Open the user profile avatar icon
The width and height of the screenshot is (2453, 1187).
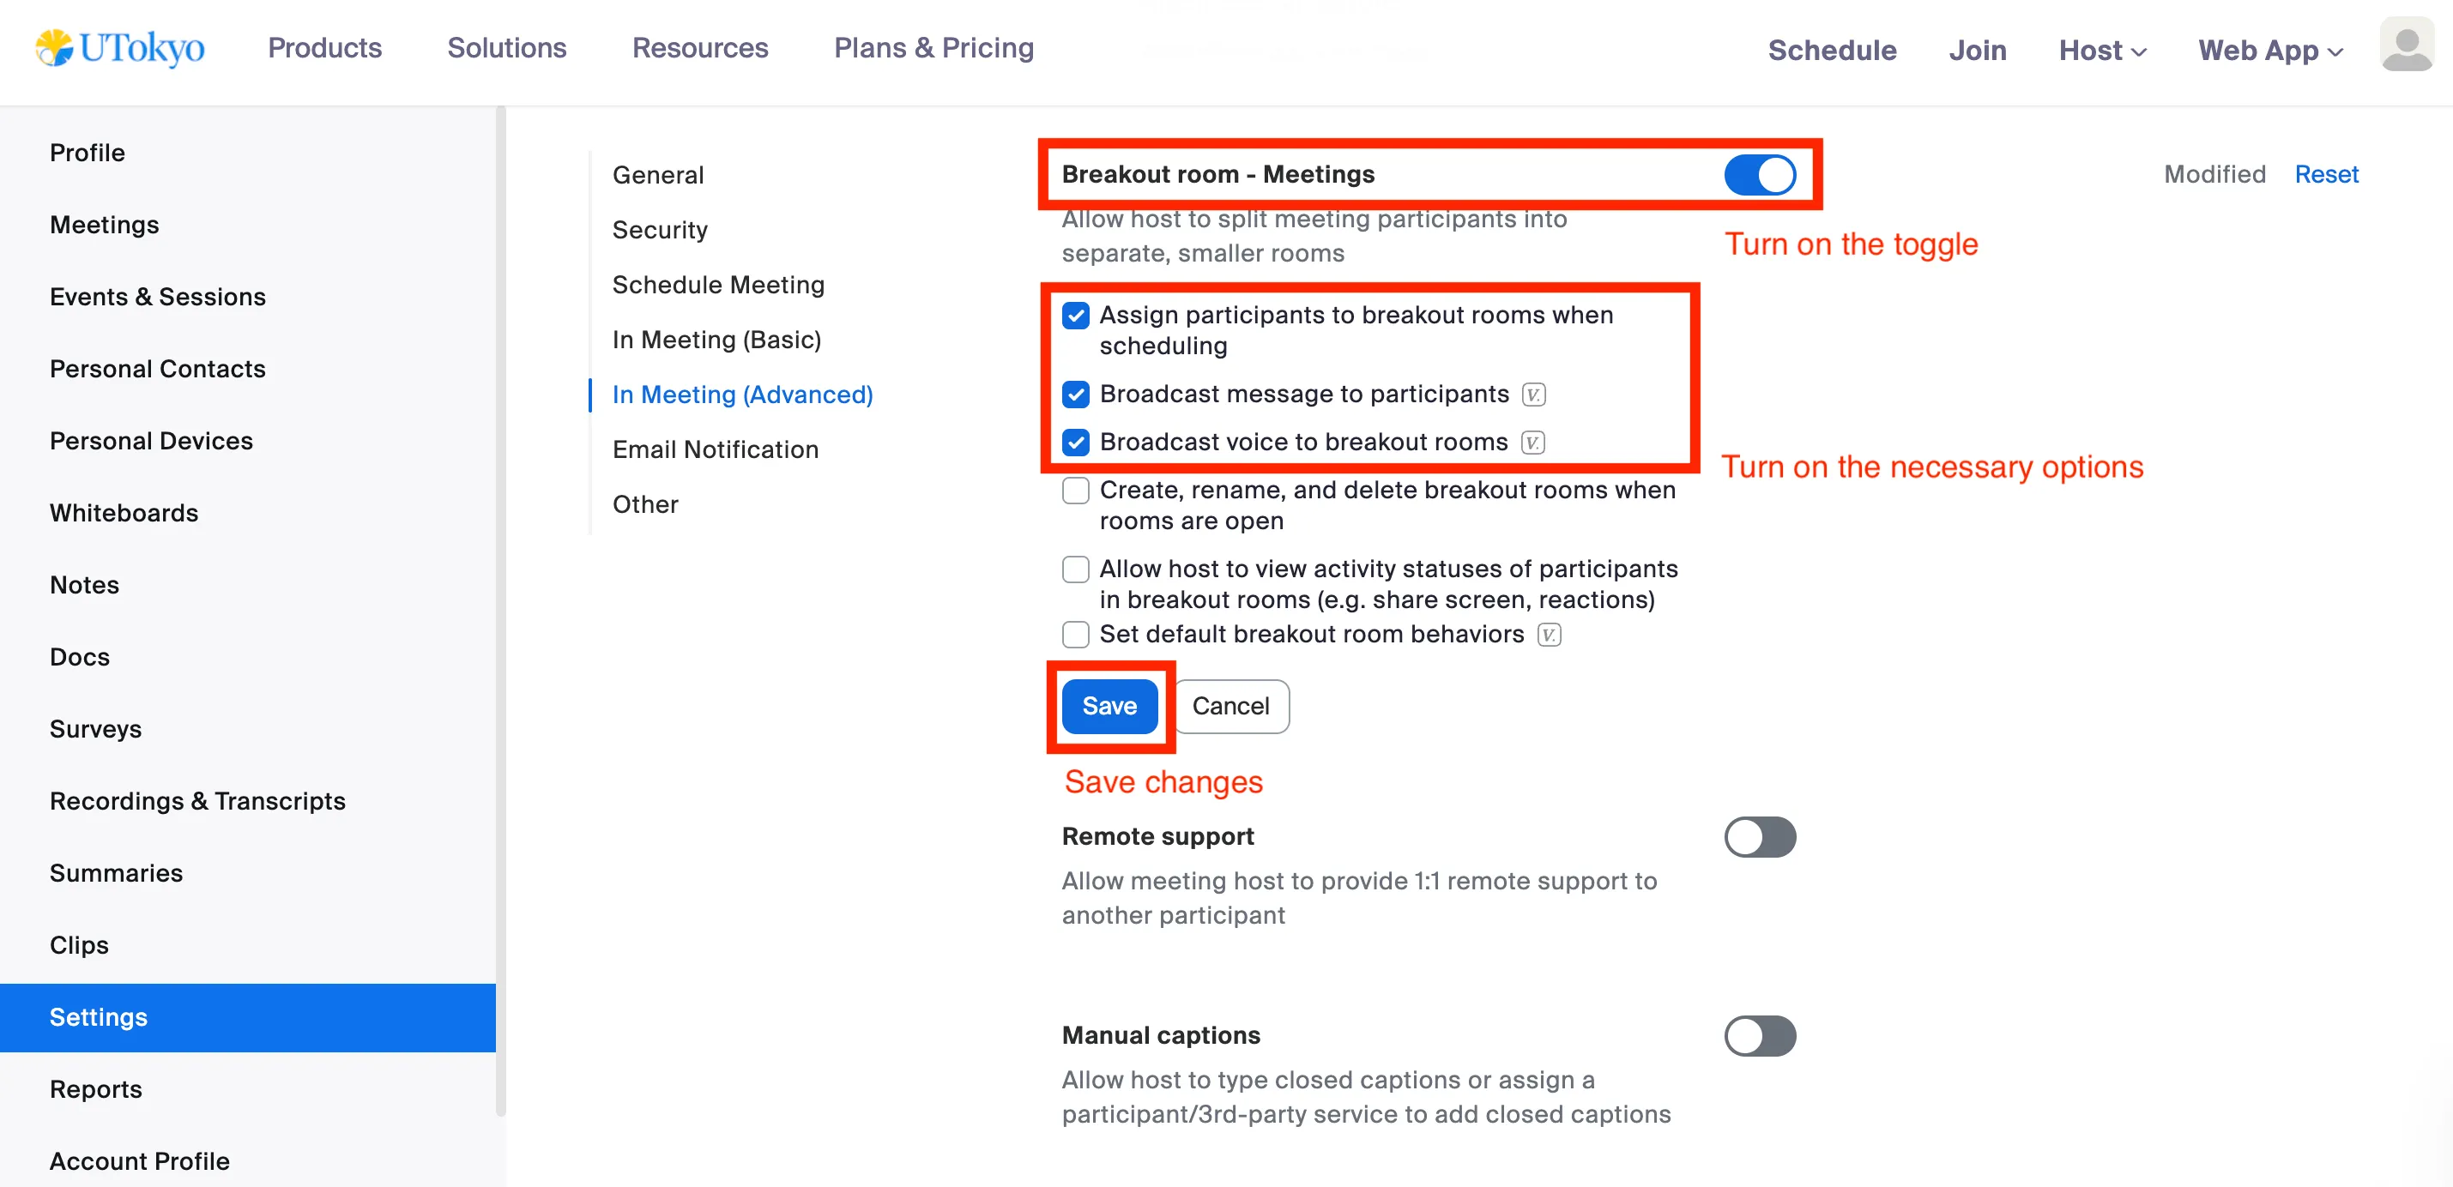[2406, 46]
